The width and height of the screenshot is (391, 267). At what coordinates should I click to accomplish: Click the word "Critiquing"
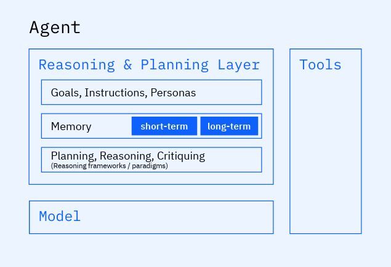(x=181, y=156)
